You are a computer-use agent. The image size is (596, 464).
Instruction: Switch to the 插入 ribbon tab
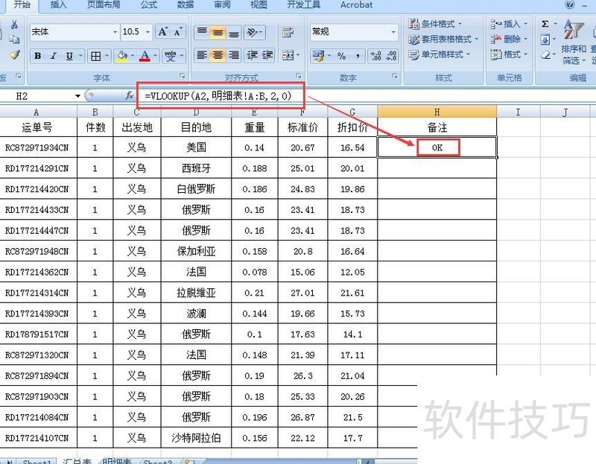point(59,5)
